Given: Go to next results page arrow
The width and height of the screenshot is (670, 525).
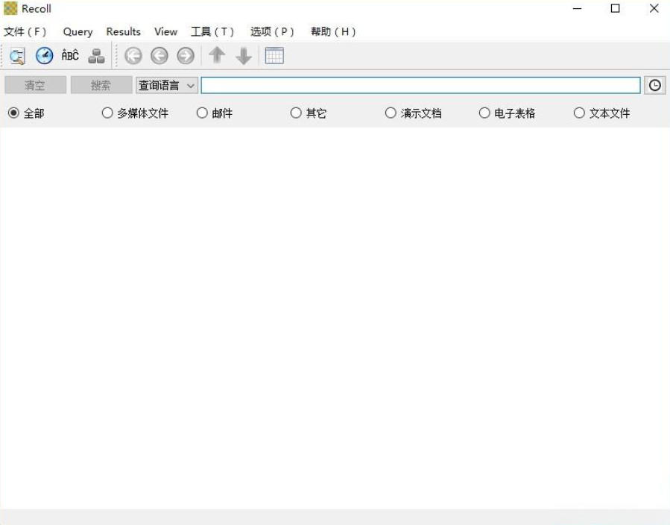Looking at the screenshot, I should [186, 56].
